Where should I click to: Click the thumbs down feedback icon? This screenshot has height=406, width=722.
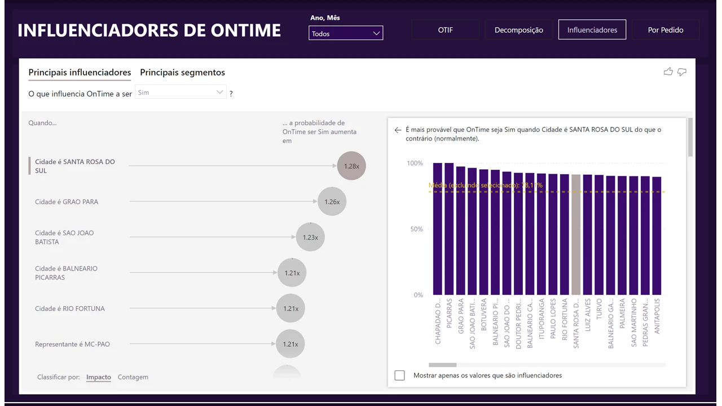click(x=682, y=72)
